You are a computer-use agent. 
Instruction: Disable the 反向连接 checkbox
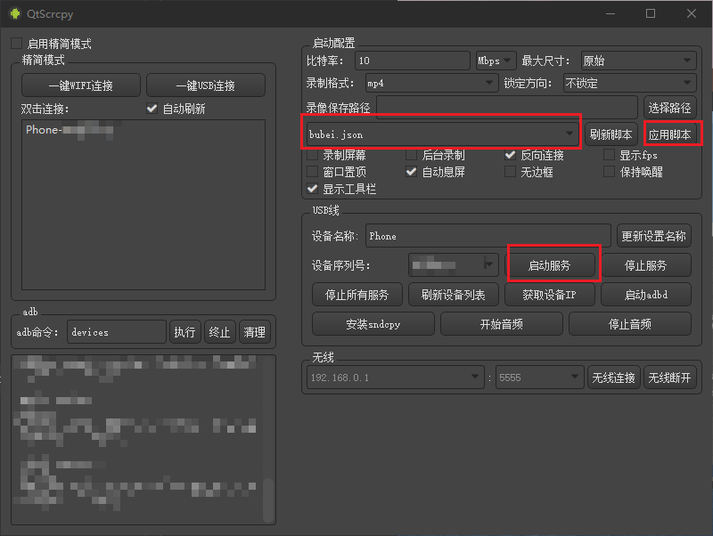510,155
